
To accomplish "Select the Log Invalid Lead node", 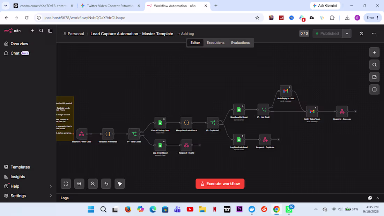I will (160, 145).
